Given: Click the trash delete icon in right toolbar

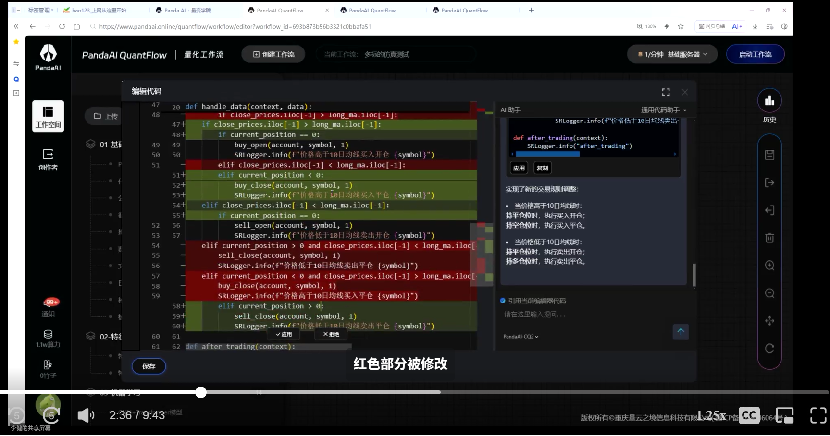Looking at the screenshot, I should 769,238.
